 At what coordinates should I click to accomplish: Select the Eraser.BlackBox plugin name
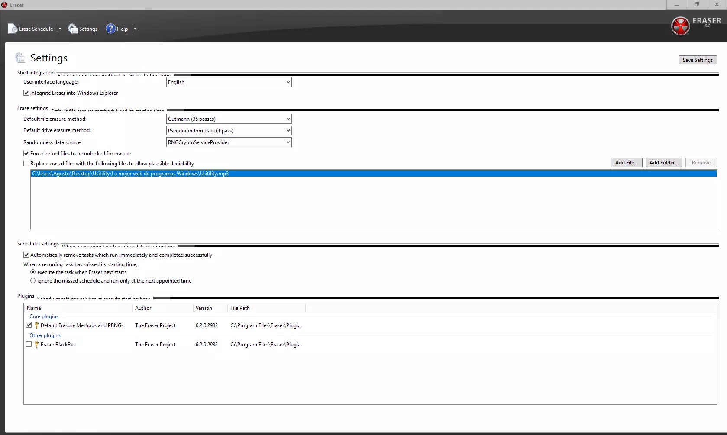[x=58, y=345]
